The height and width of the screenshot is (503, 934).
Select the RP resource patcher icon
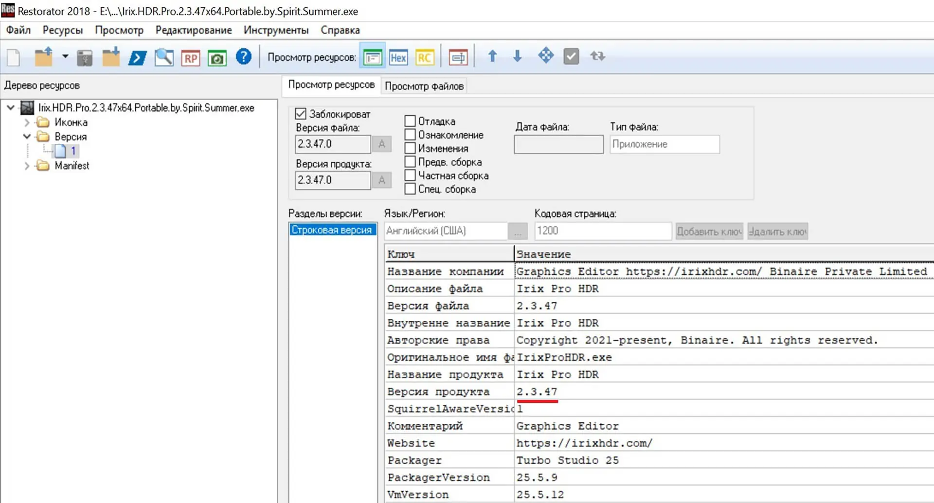tap(190, 57)
